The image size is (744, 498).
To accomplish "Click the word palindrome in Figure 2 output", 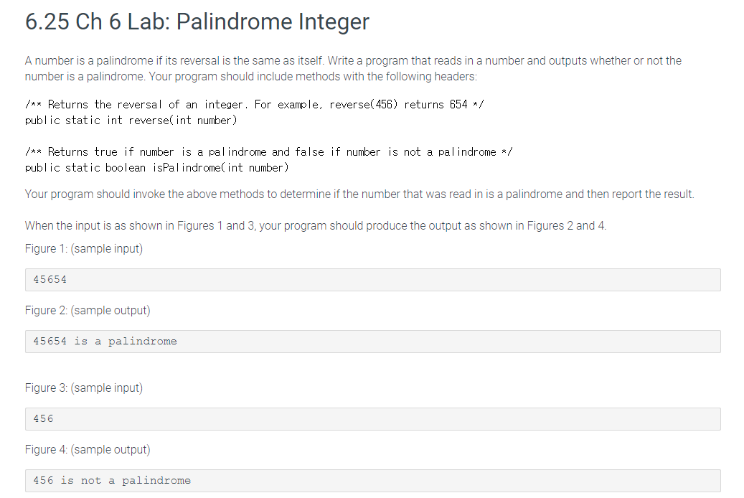I will pyautogui.click(x=142, y=342).
